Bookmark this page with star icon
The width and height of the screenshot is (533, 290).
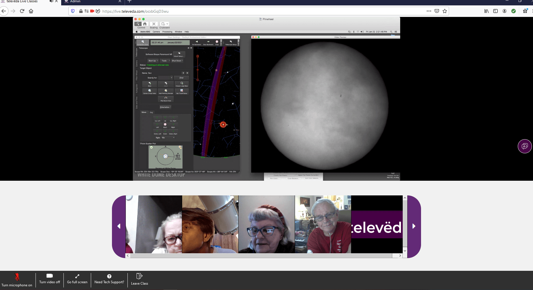pos(445,11)
